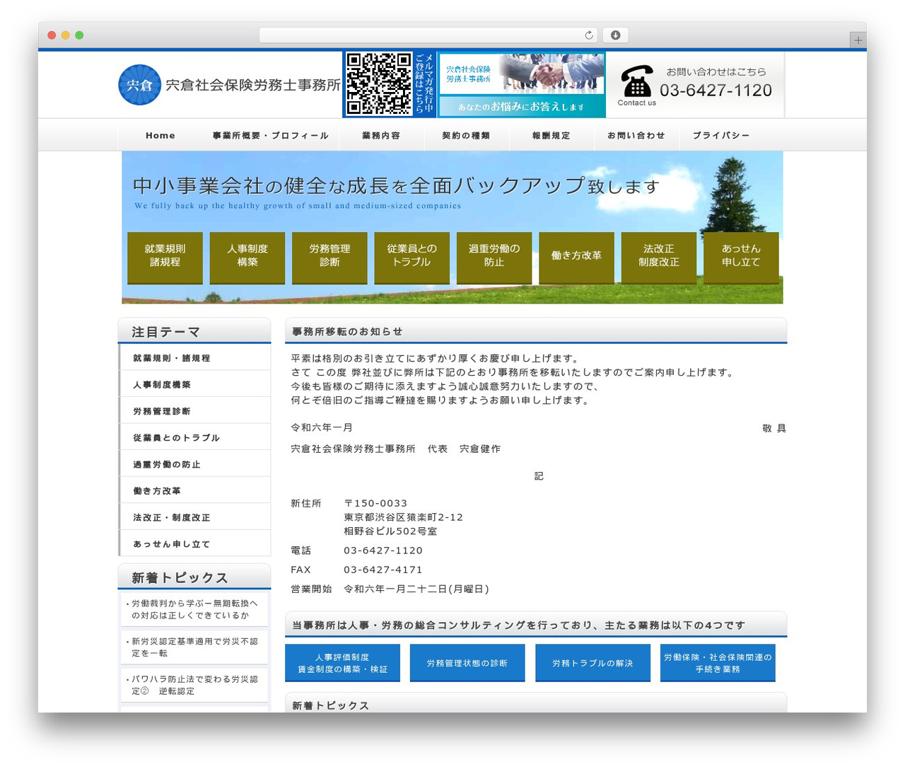Click 働き方改革 banner button
905x767 pixels.
[576, 258]
